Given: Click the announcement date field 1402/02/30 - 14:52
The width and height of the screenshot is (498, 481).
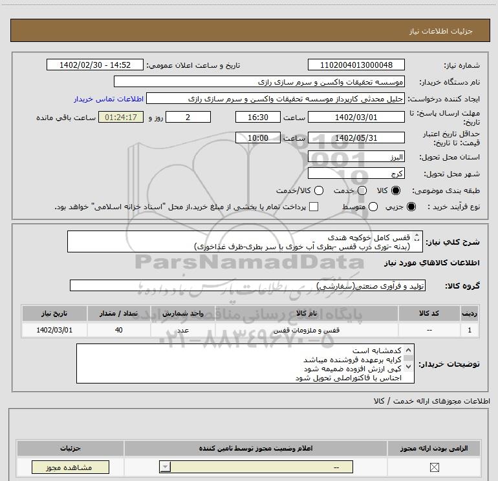Looking at the screenshot, I should (95, 65).
